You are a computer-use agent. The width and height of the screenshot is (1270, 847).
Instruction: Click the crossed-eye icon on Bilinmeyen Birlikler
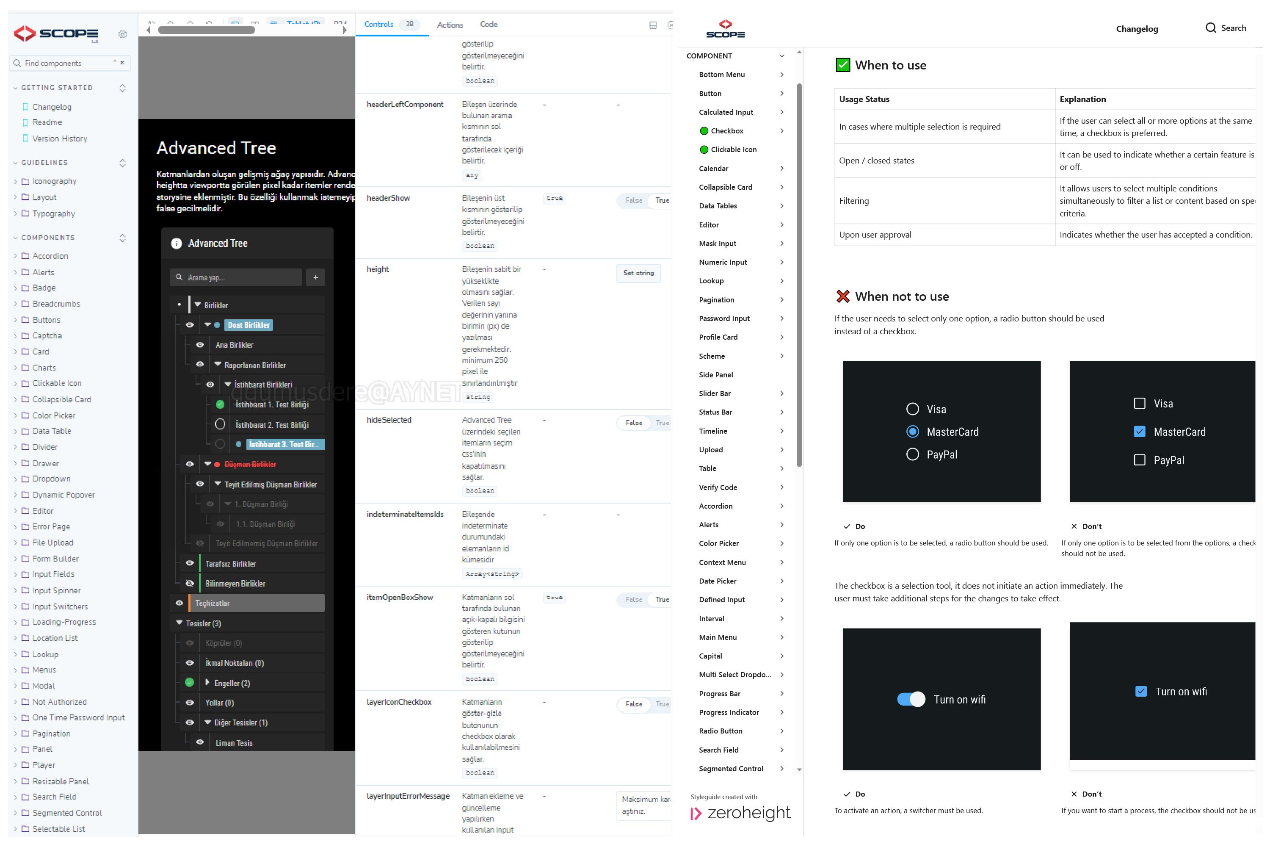(x=190, y=584)
